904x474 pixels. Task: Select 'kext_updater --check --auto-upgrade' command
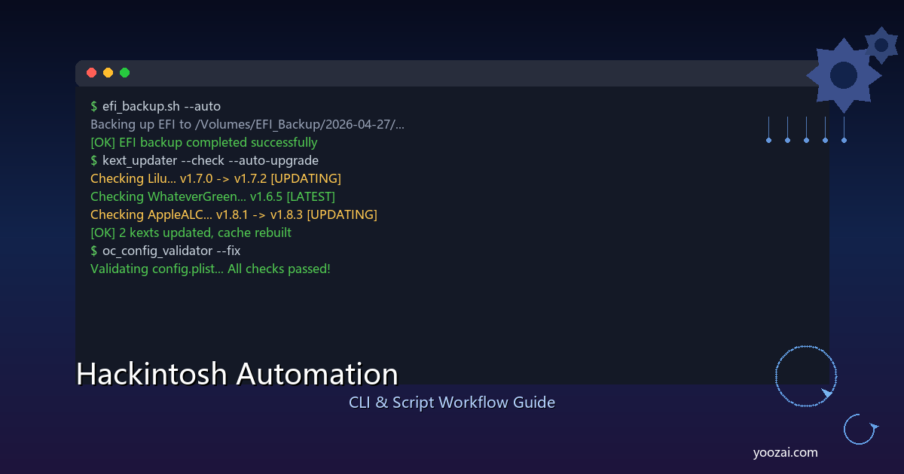point(204,161)
